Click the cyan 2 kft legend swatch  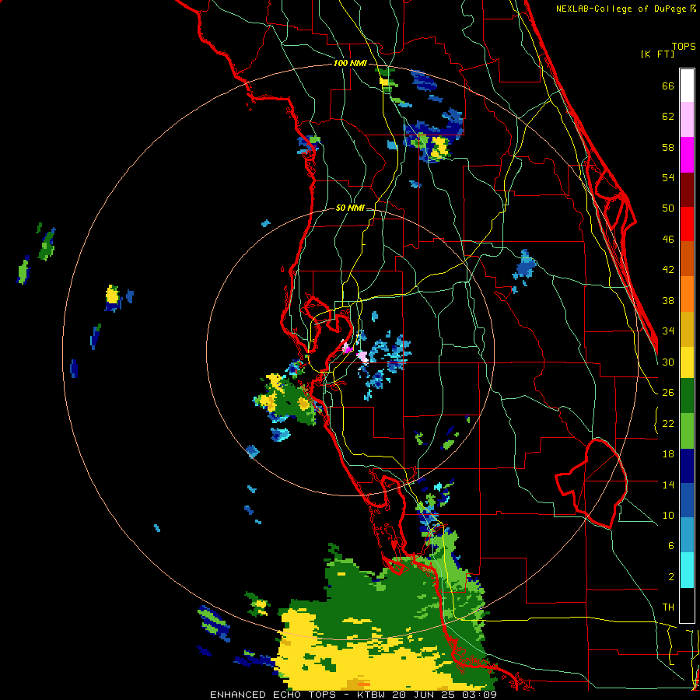click(687, 571)
